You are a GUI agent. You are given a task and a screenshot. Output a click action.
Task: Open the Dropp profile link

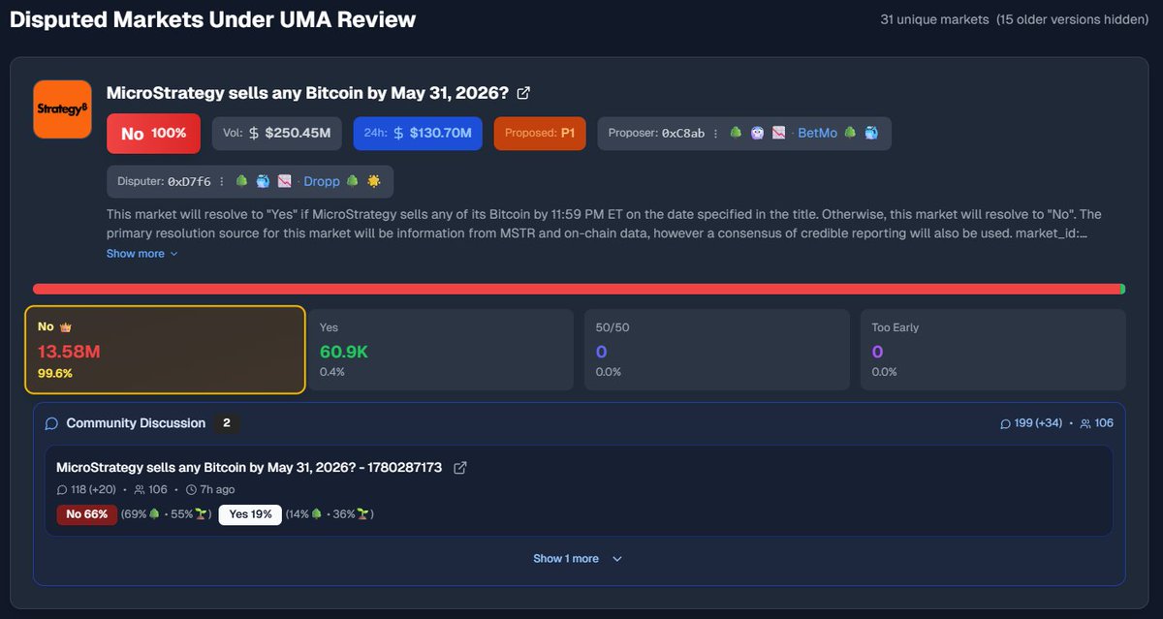tap(322, 181)
